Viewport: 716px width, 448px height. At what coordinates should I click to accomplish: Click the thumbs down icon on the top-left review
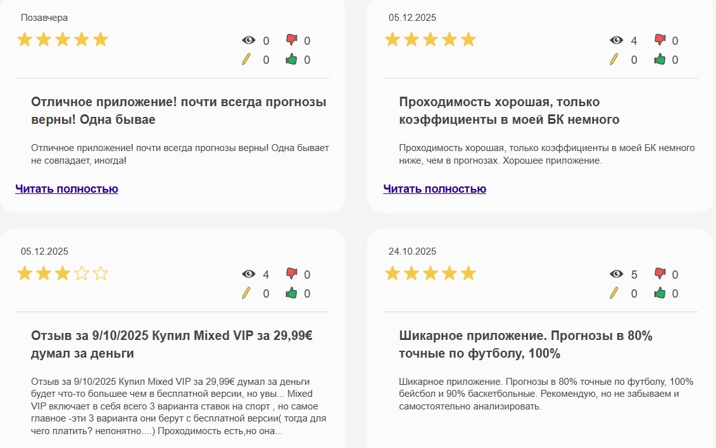pyautogui.click(x=291, y=39)
